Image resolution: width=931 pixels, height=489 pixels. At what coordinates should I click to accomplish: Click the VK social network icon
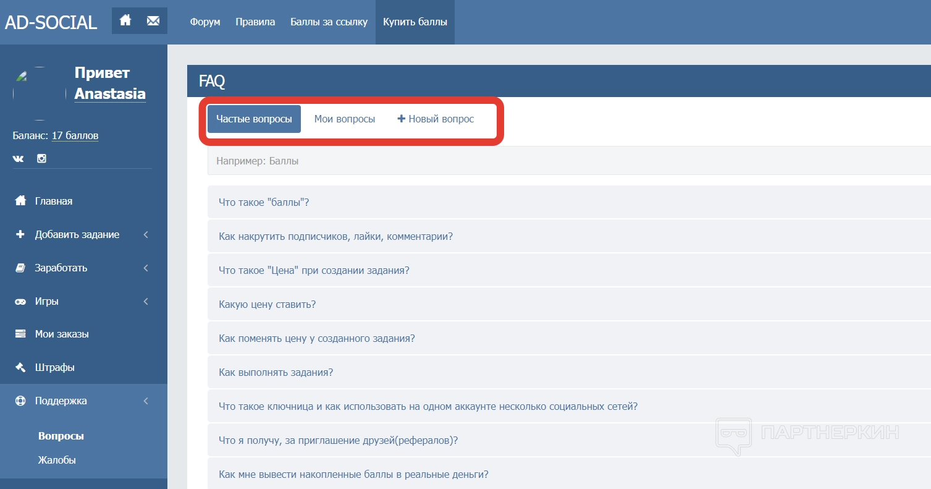19,158
